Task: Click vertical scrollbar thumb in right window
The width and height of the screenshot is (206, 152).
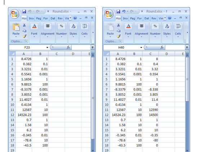Action: coord(187,79)
